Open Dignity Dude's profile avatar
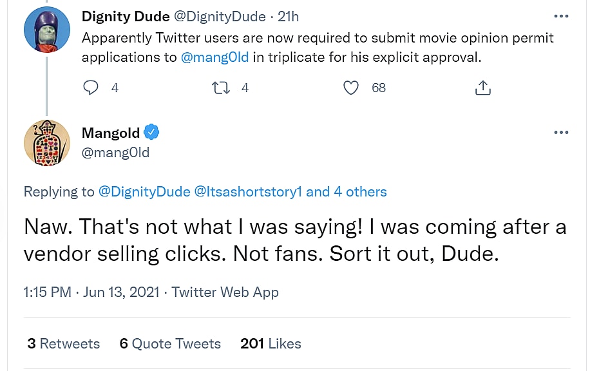 tap(46, 30)
